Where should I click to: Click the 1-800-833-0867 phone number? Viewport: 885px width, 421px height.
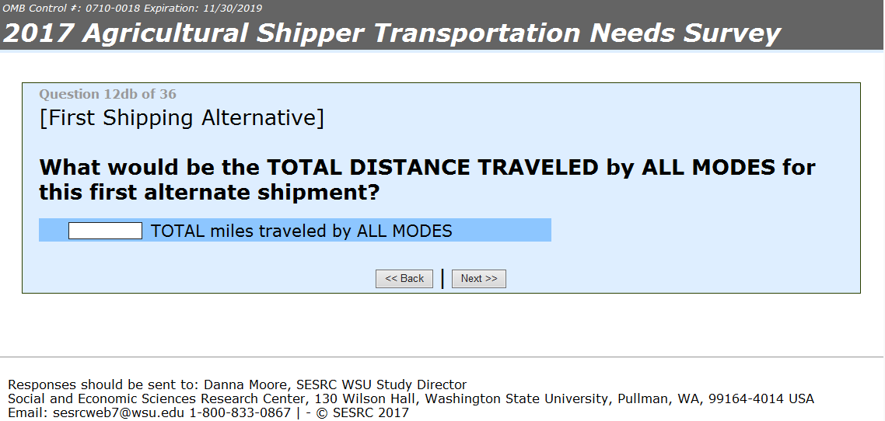point(239,412)
